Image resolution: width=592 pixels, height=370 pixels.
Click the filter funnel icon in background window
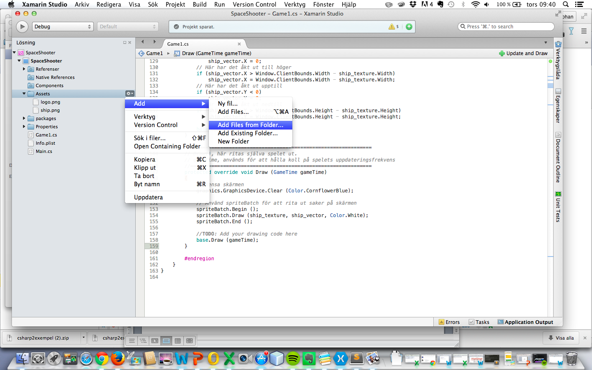[x=571, y=31]
